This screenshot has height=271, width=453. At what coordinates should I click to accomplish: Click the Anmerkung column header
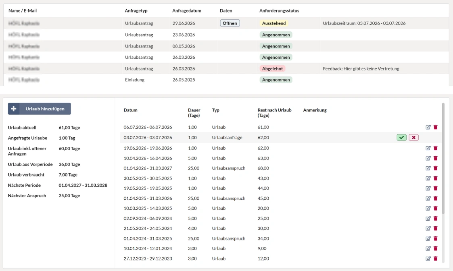pyautogui.click(x=315, y=110)
